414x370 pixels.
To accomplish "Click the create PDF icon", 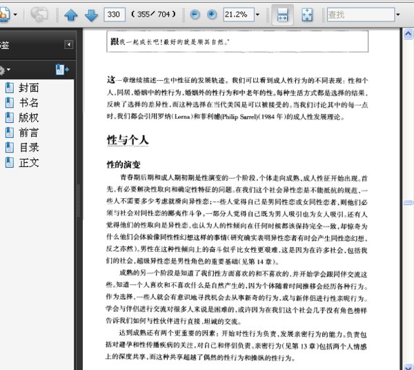I will tap(4, 14).
